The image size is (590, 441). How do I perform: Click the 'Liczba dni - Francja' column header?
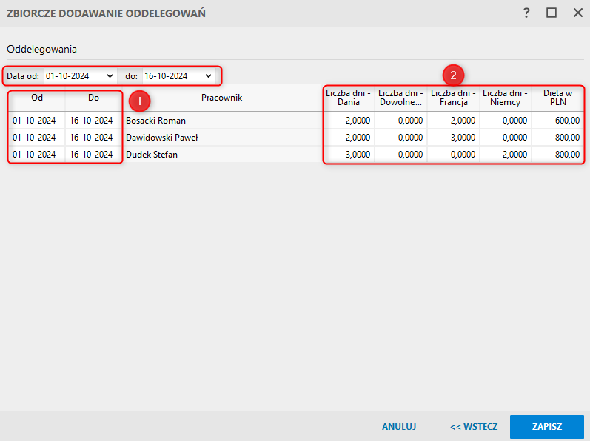(x=453, y=98)
